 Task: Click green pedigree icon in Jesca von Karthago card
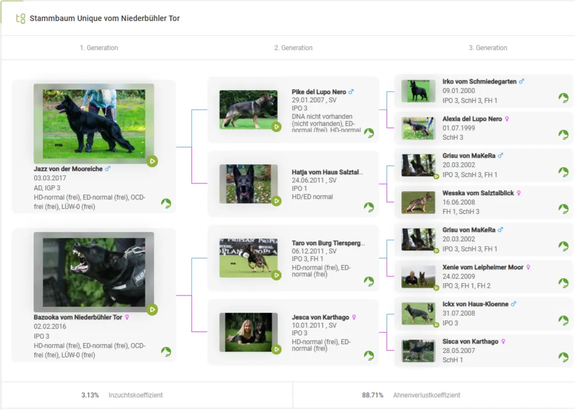pyautogui.click(x=369, y=356)
